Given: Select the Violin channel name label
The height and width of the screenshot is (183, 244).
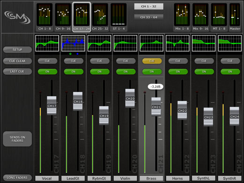Looking at the screenshot, I should (125, 178).
